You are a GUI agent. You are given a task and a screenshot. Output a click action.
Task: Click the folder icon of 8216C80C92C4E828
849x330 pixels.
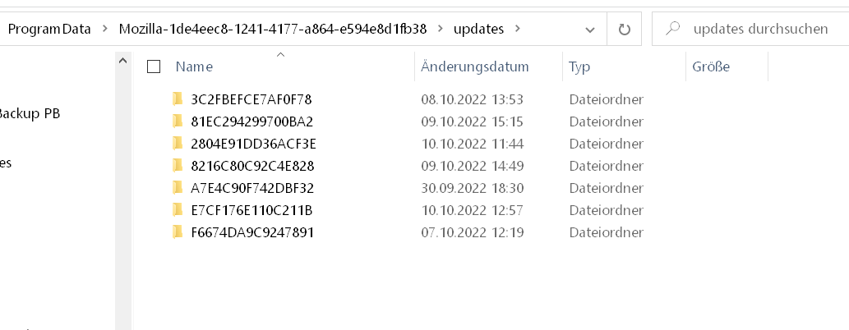pyautogui.click(x=177, y=166)
